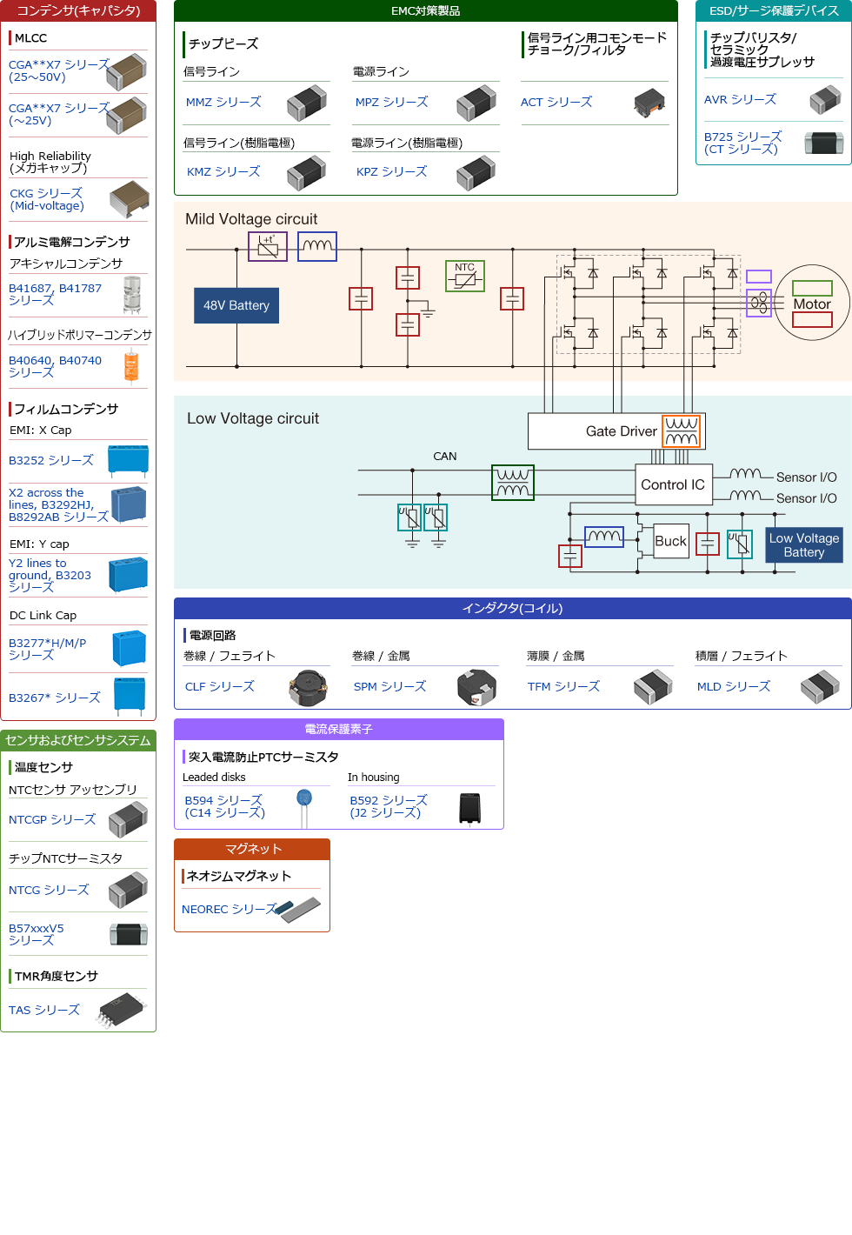The image size is (852, 1235).
Task: Click the NTC thermistor symbol in Mild Voltage circuit
Action: pos(465,276)
